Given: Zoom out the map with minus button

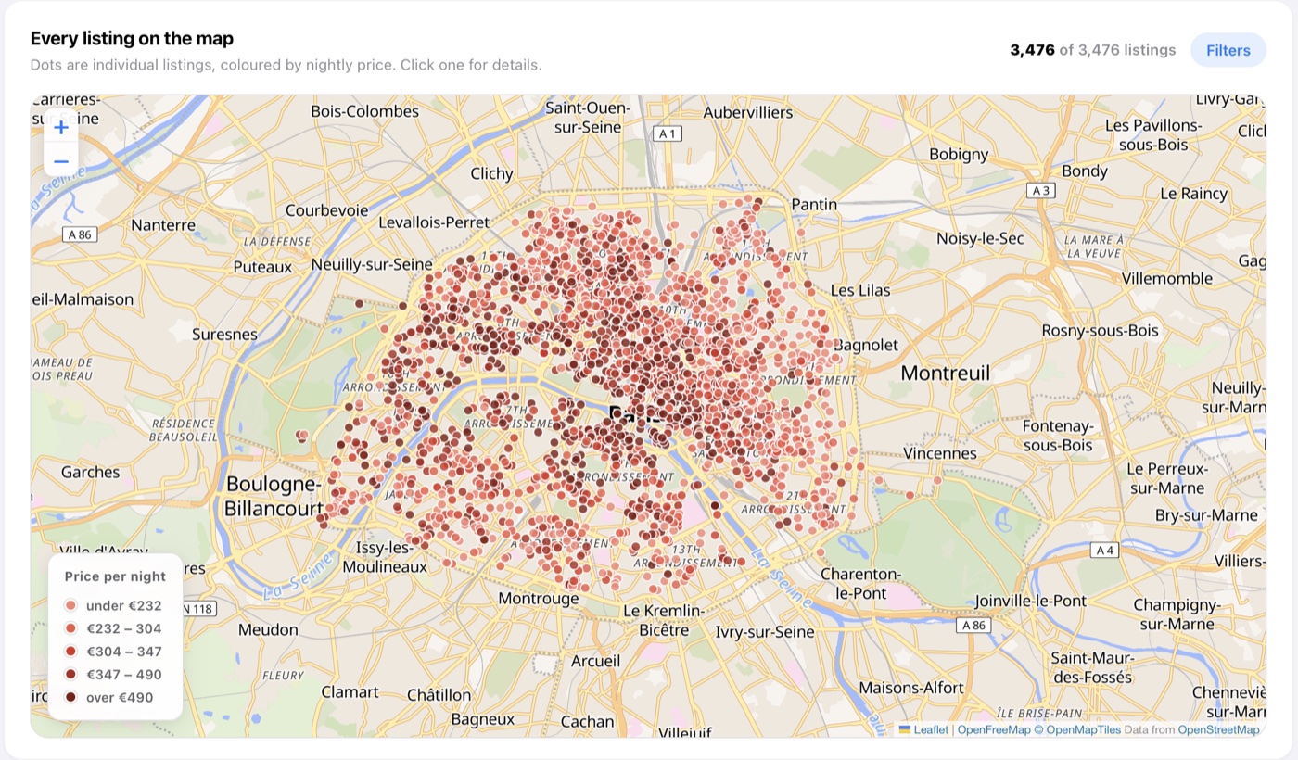Looking at the screenshot, I should [x=61, y=161].
